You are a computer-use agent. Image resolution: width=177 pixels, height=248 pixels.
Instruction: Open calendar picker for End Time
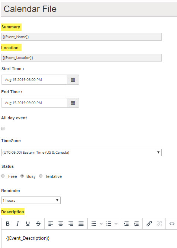[x=73, y=103]
